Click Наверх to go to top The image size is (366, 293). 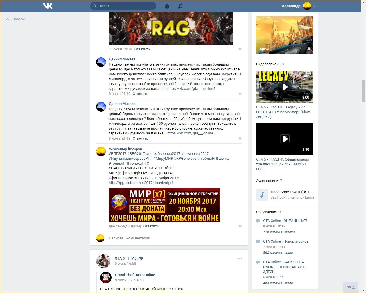tap(15, 19)
